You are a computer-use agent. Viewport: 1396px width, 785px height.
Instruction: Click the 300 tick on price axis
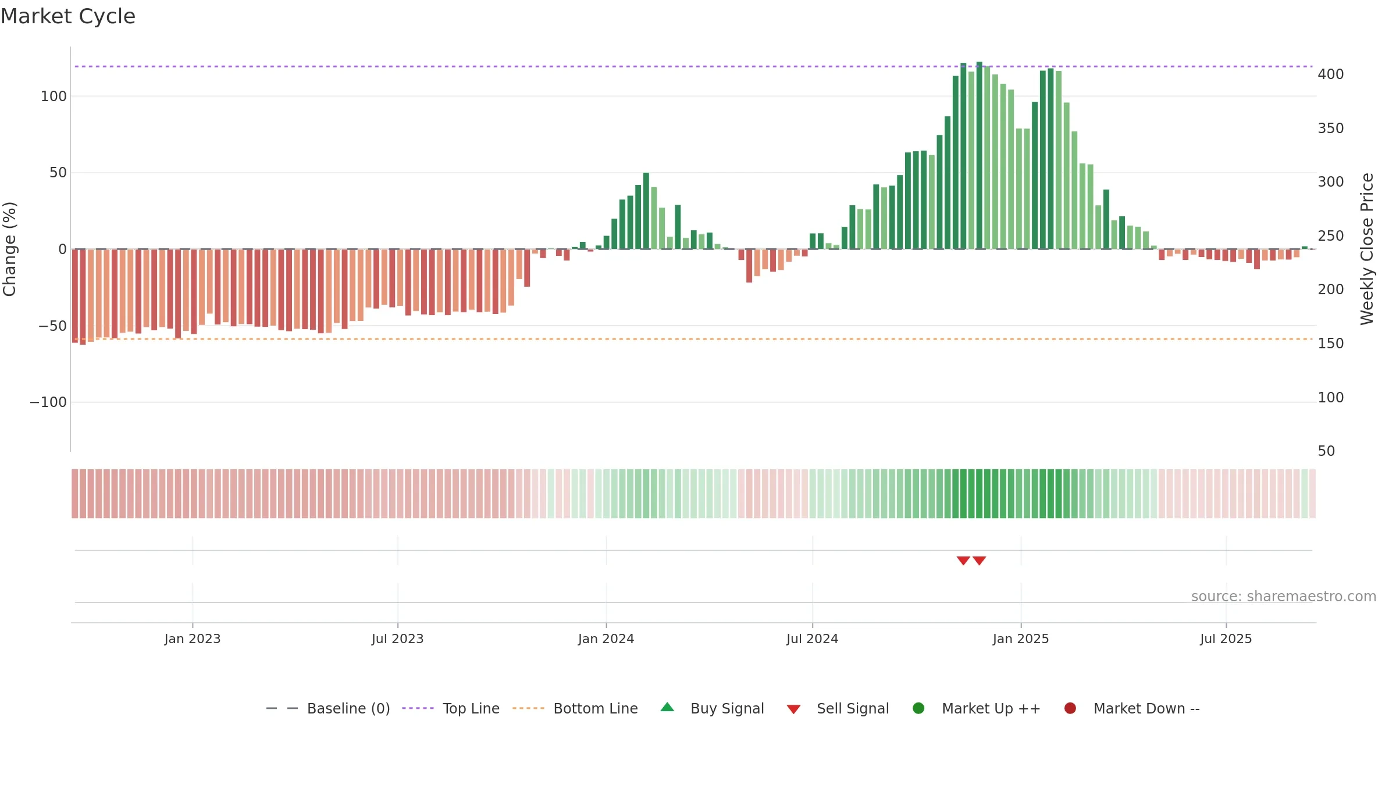(1331, 182)
